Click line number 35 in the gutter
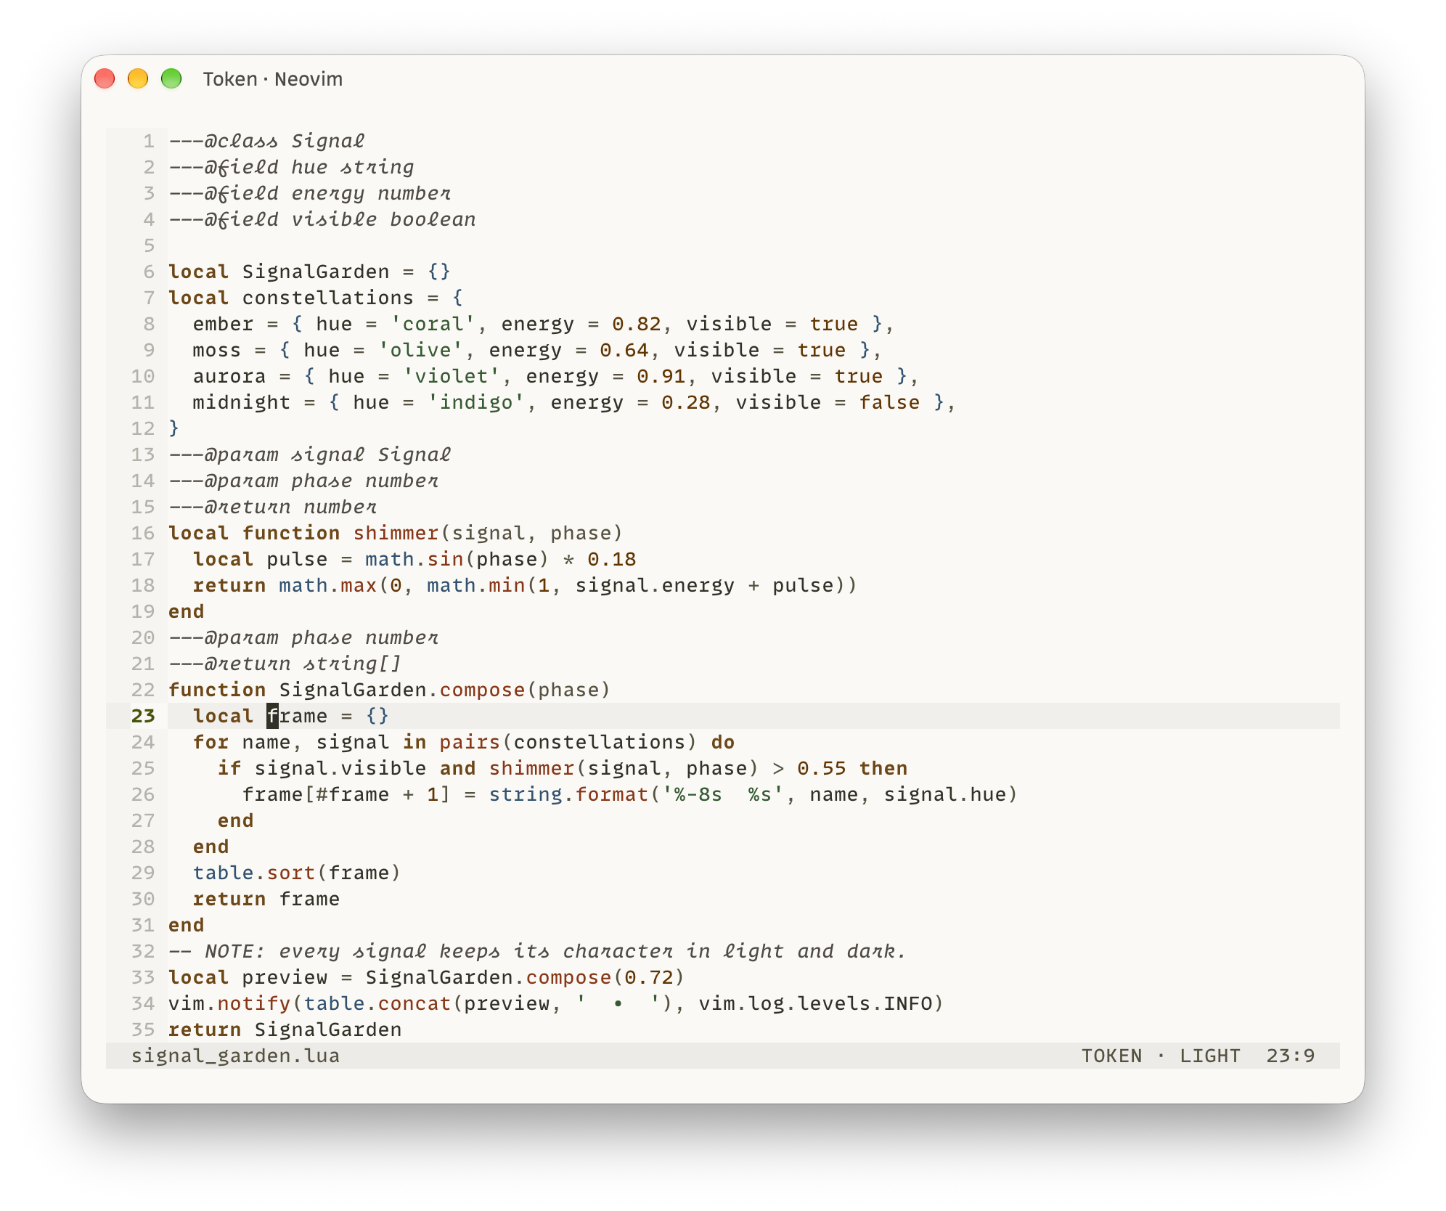Screen dimensions: 1446x1211 [x=143, y=1029]
